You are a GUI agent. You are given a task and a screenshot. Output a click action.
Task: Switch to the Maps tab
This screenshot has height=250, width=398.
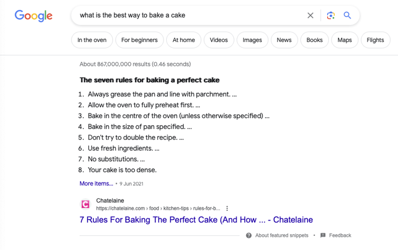coord(345,40)
